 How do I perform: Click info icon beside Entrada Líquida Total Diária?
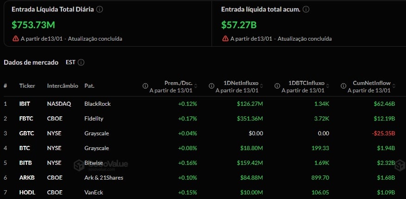click(x=100, y=9)
